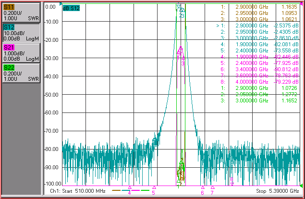The image size is (305, 199).
Task: Click the S11 marker 1 readout 1.1635
Action: [x=289, y=7]
